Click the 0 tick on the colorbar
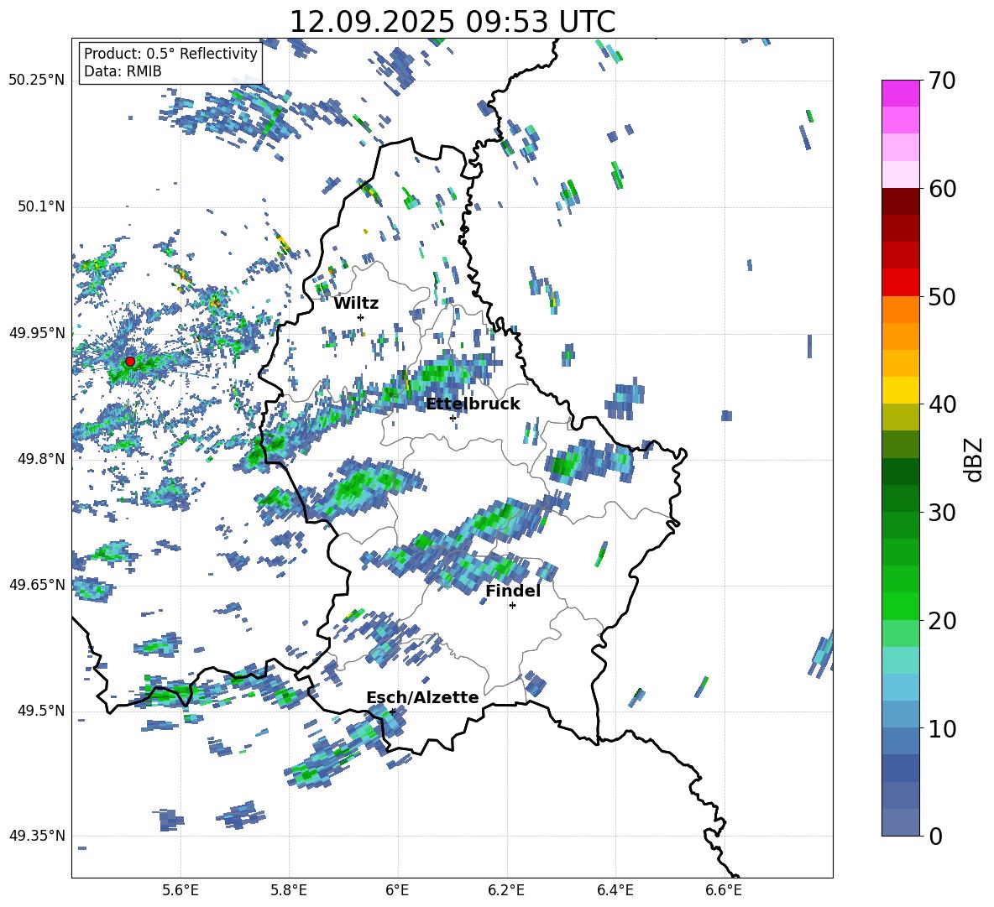Image resolution: width=994 pixels, height=907 pixels. [934, 836]
